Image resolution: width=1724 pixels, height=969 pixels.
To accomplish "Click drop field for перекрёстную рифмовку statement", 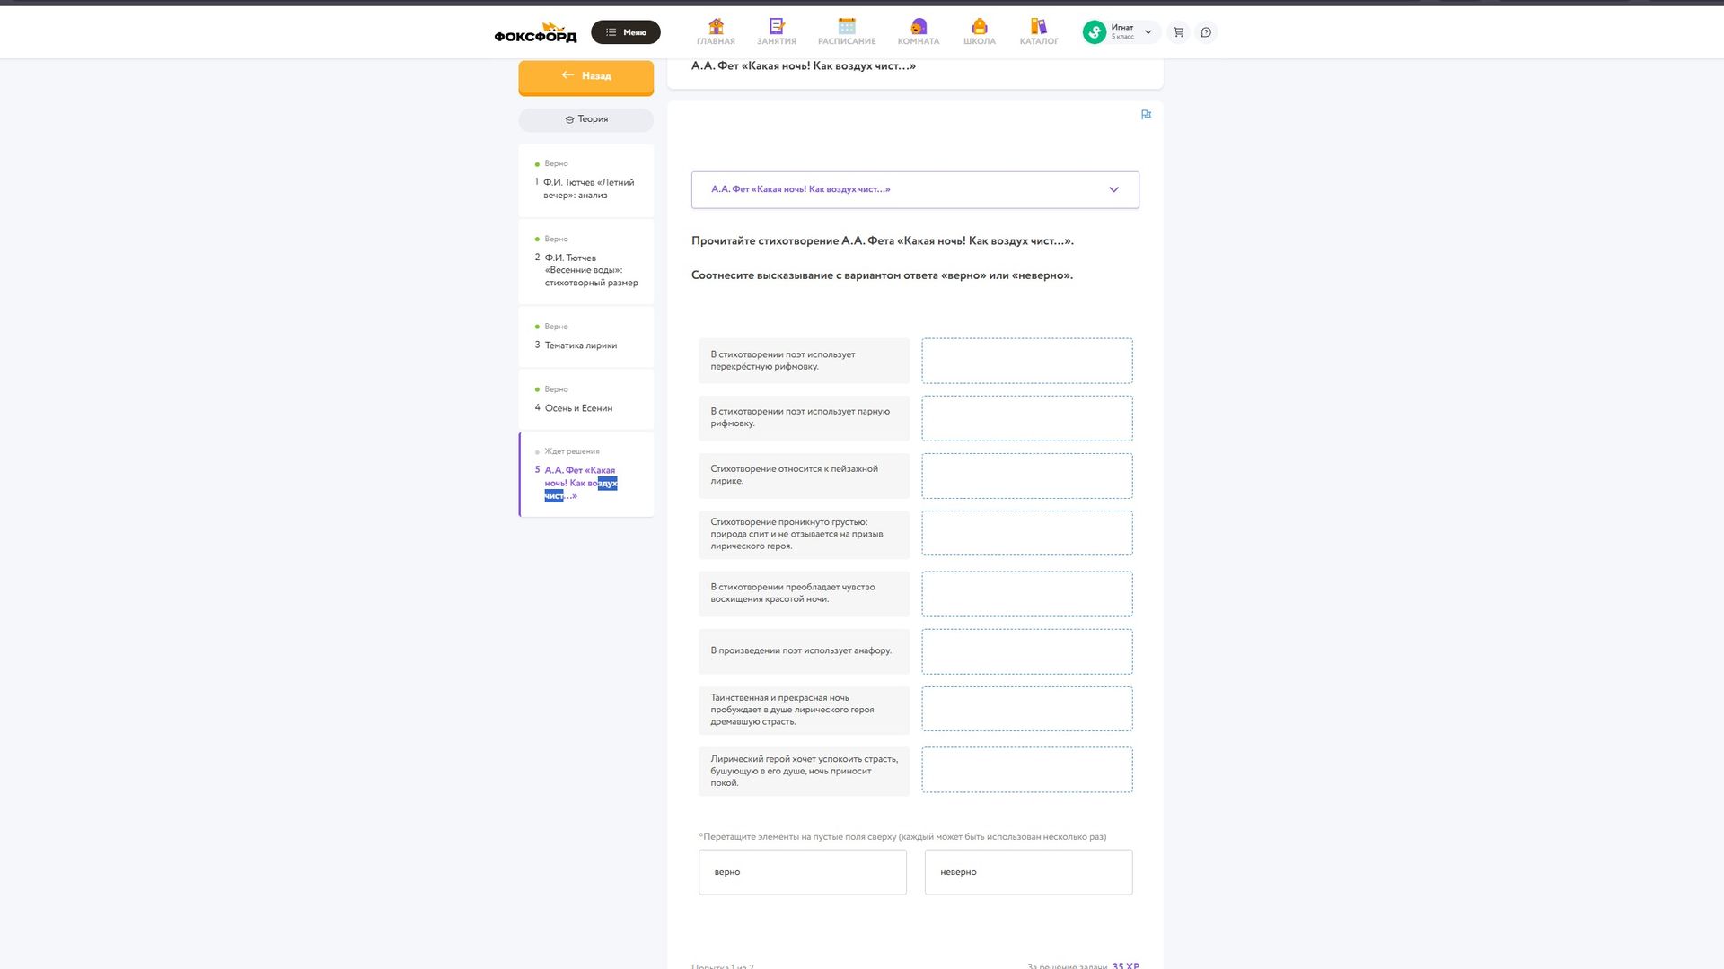I will [x=1027, y=361].
